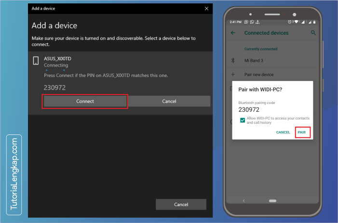This screenshot has height=223, width=338.
Task: Close the Add a device window
Action: pos(206,8)
